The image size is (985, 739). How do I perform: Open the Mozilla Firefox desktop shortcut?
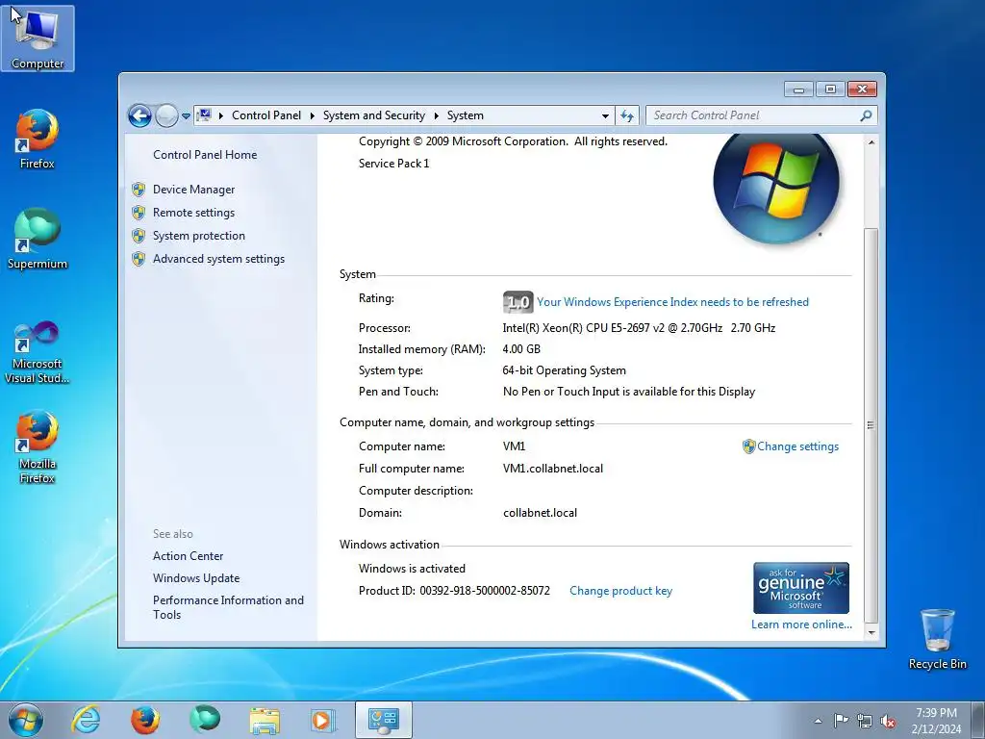[x=38, y=446]
